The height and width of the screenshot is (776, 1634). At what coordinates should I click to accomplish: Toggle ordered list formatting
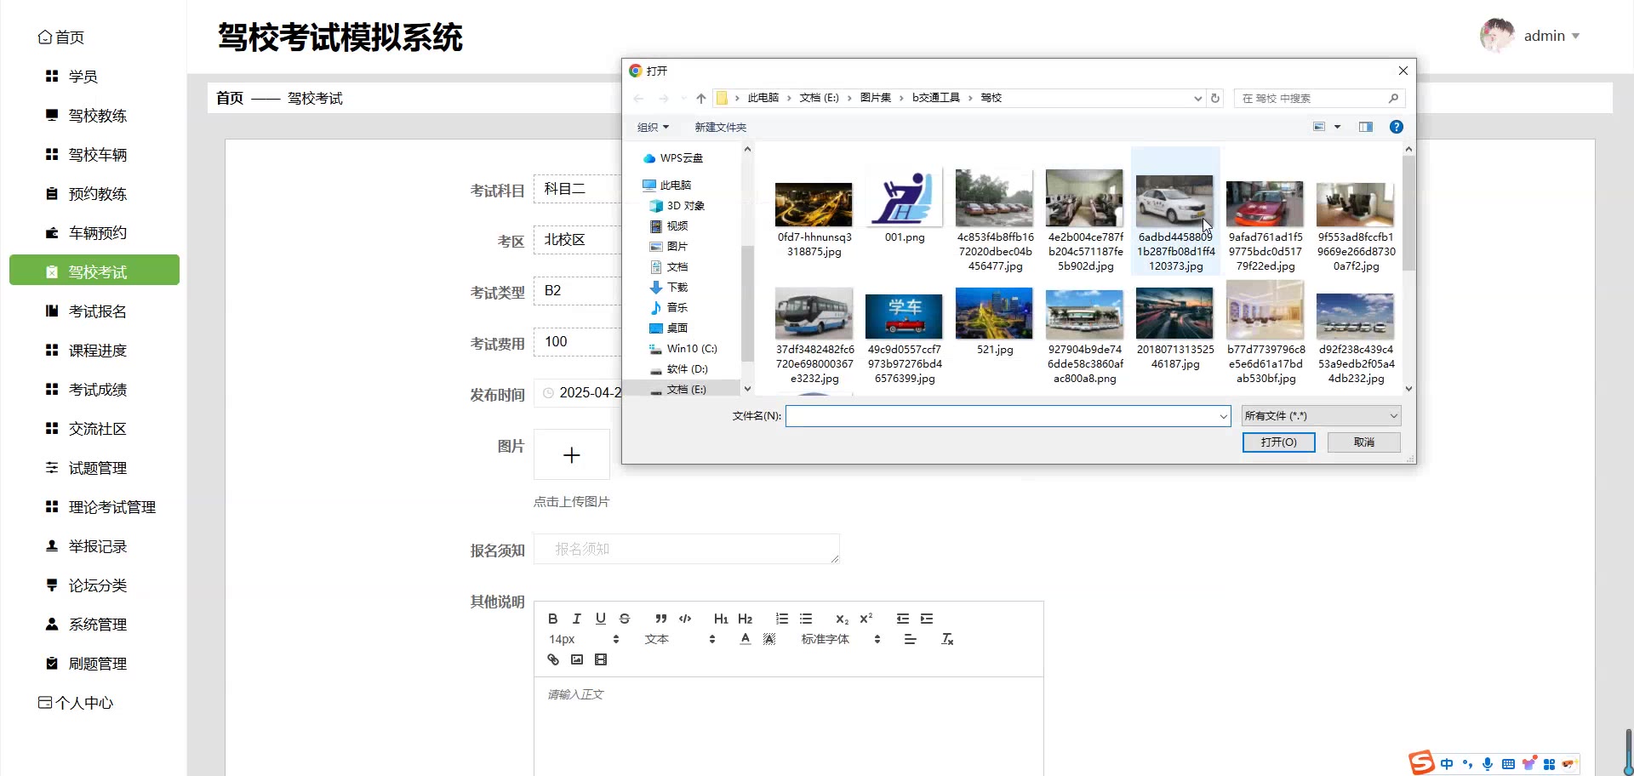coord(781,619)
